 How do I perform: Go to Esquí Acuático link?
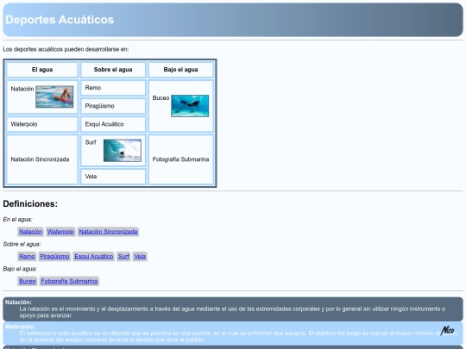[94, 257]
